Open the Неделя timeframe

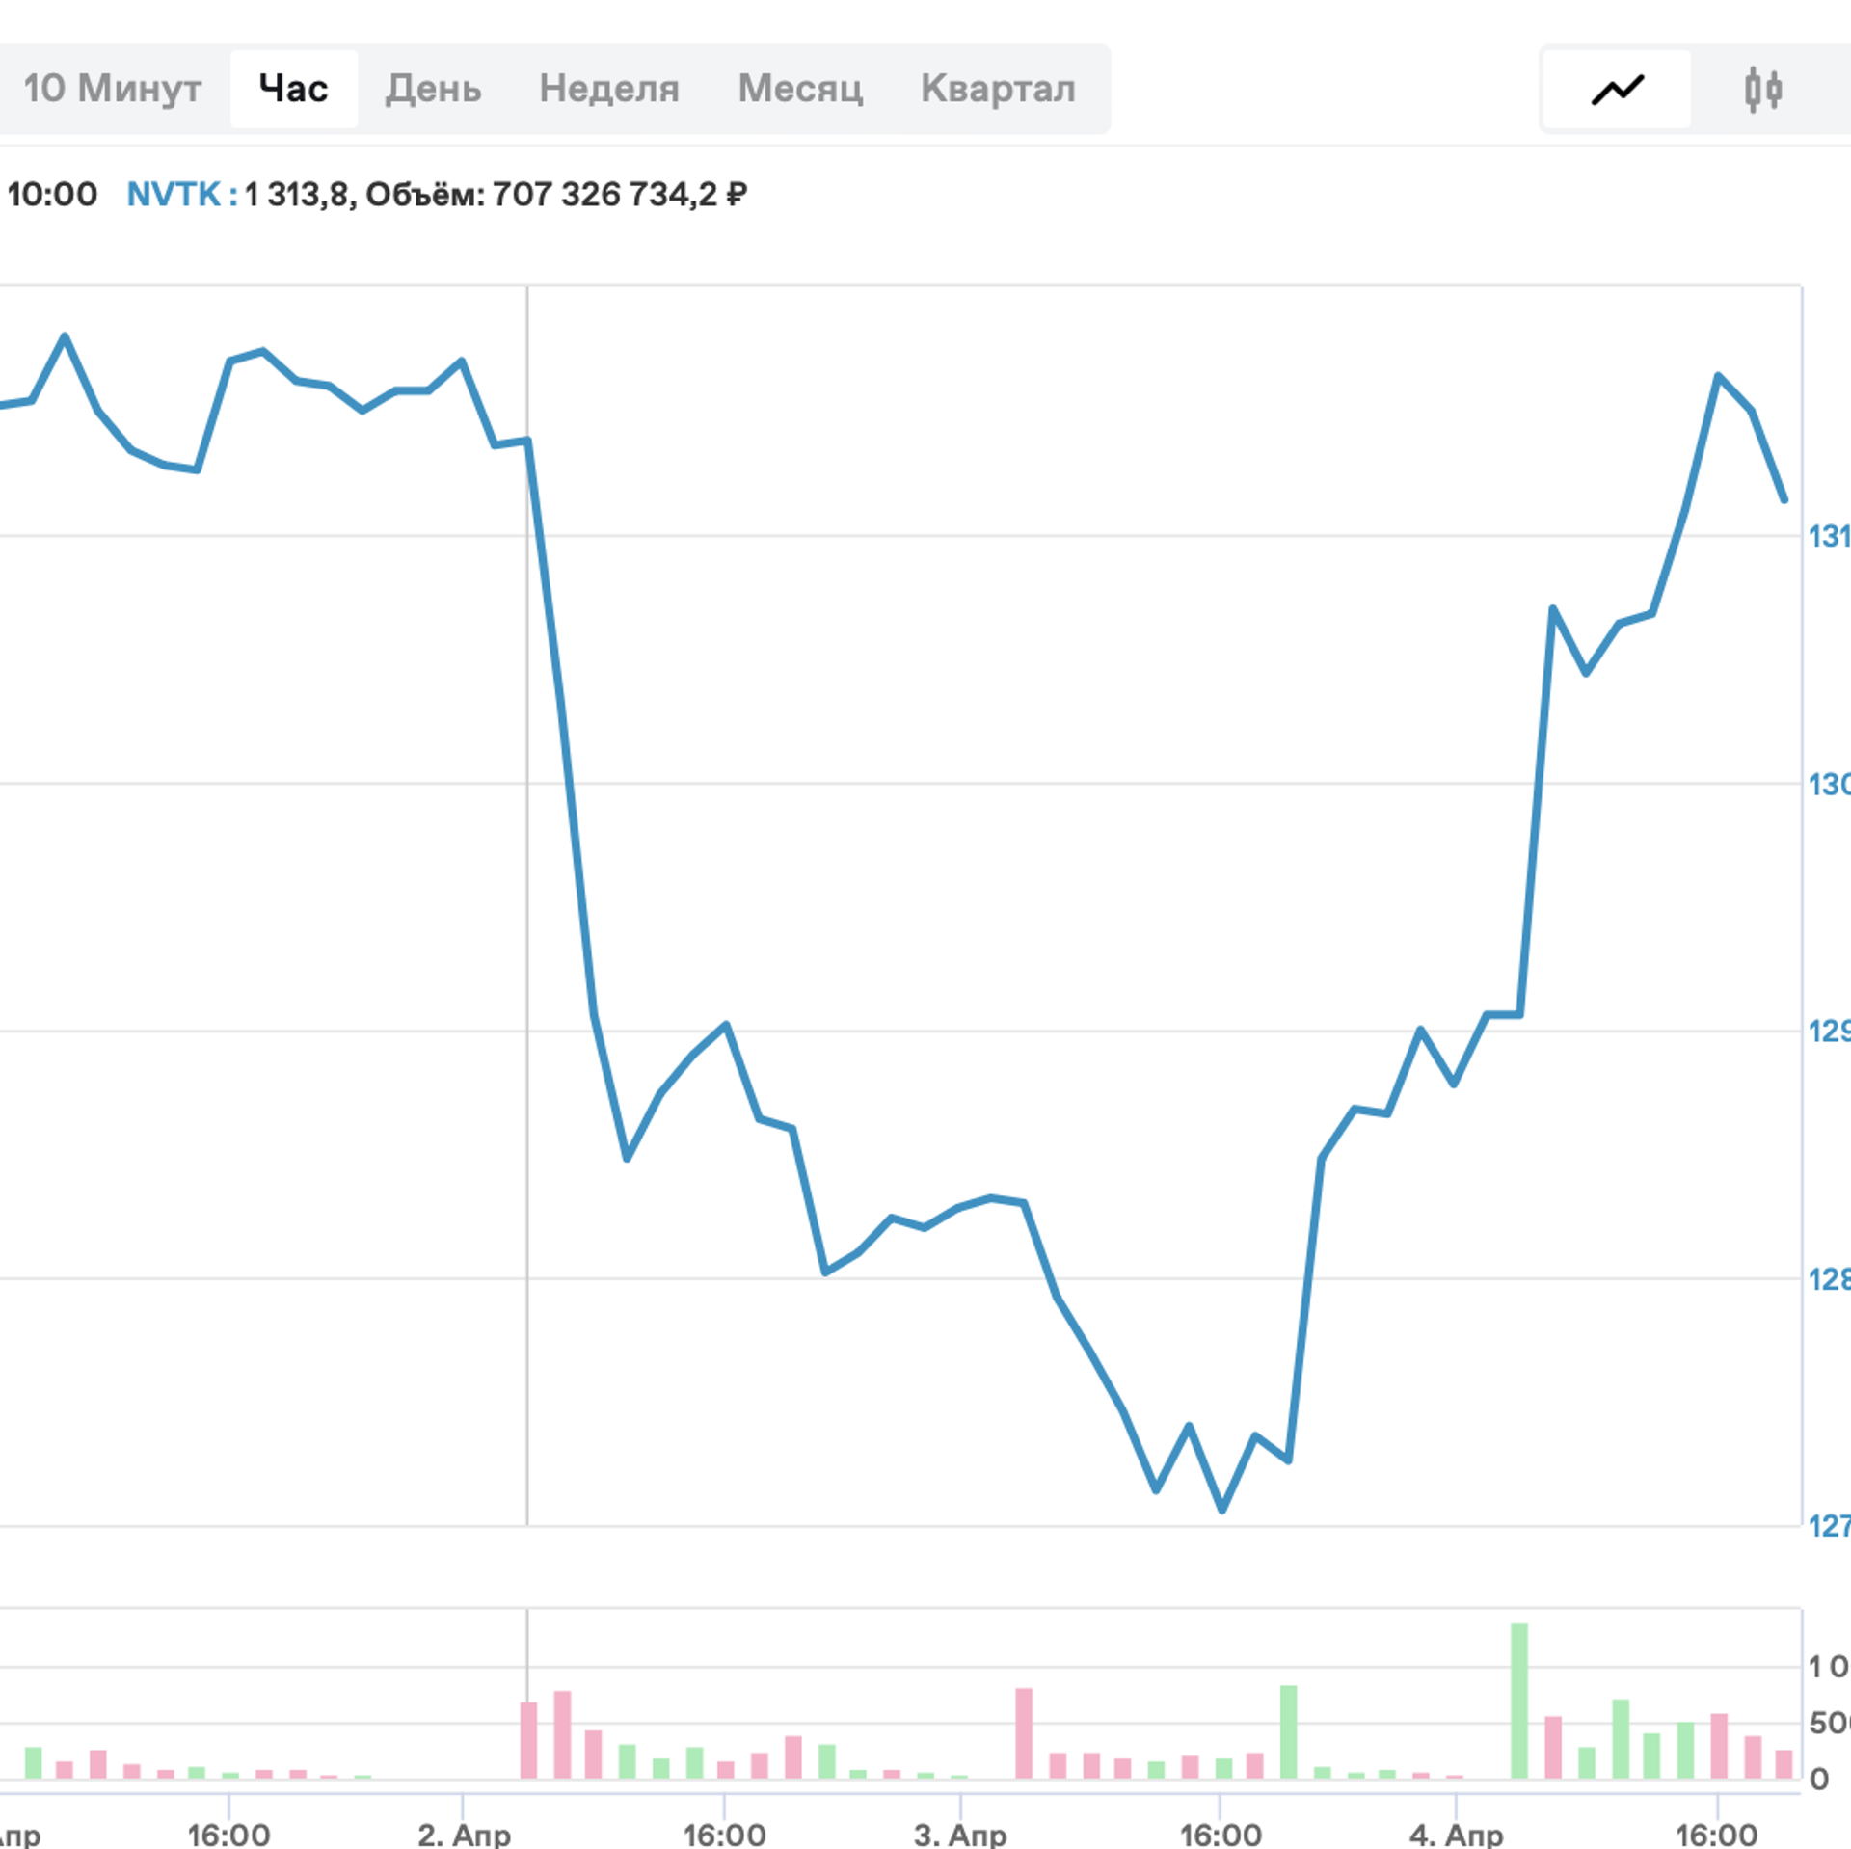(608, 89)
